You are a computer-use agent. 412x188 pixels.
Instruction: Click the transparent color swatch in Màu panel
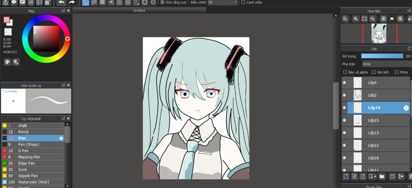coord(8,32)
